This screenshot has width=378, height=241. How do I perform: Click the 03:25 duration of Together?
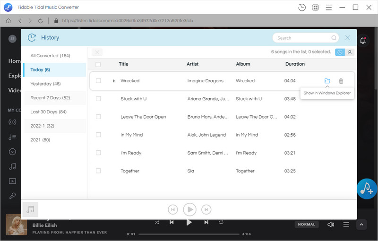click(290, 171)
